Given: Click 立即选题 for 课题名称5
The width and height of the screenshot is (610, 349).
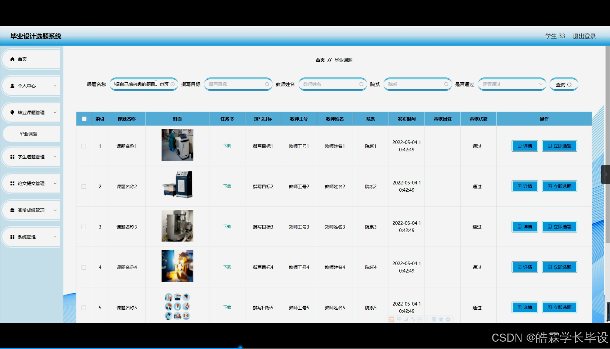Looking at the screenshot, I should point(559,307).
